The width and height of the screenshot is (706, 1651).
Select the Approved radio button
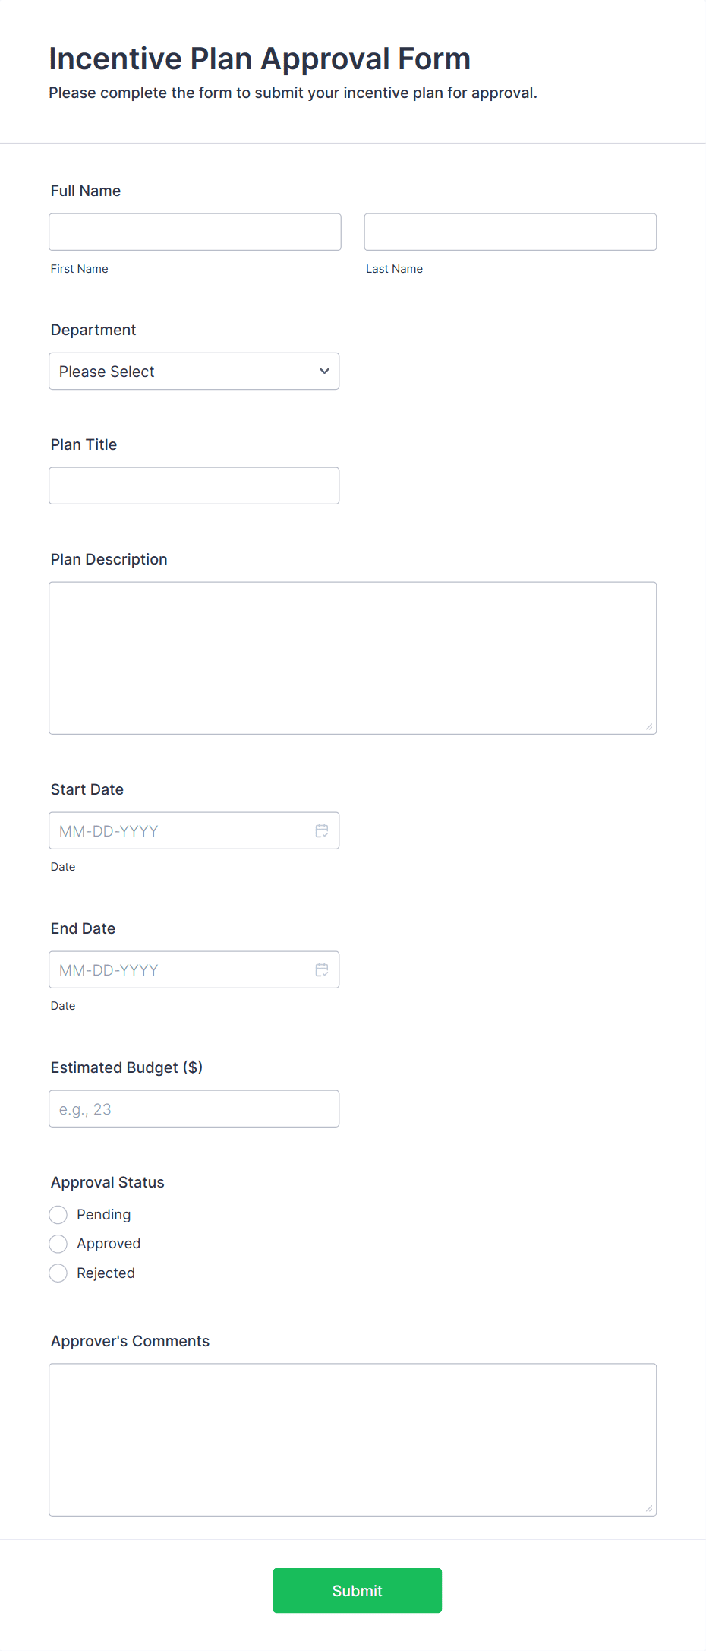click(x=58, y=1244)
